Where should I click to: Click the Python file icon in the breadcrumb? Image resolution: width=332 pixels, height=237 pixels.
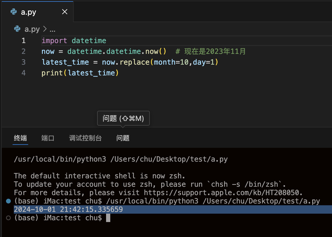point(17,29)
